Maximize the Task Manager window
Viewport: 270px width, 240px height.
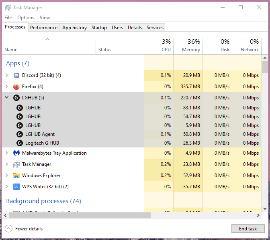[241, 7]
